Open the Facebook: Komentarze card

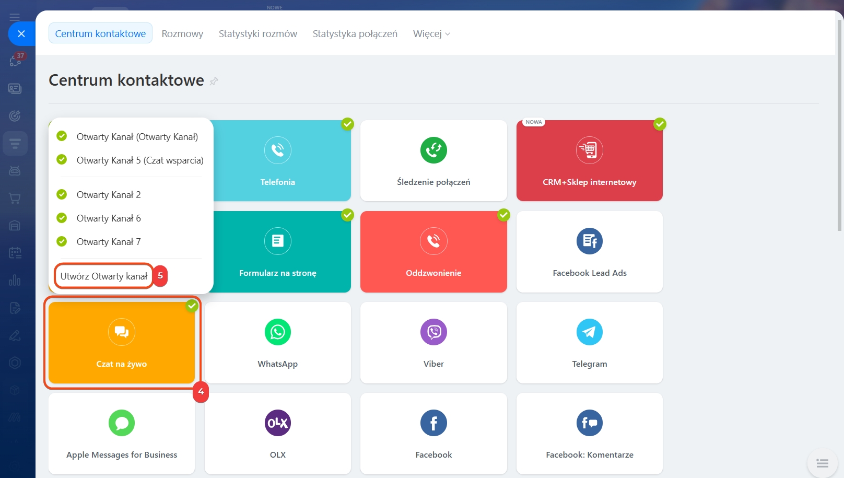(x=589, y=434)
